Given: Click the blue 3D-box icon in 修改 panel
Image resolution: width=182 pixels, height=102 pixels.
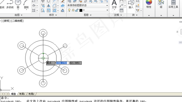Looking at the screenshot, I should click(x=62, y=6).
